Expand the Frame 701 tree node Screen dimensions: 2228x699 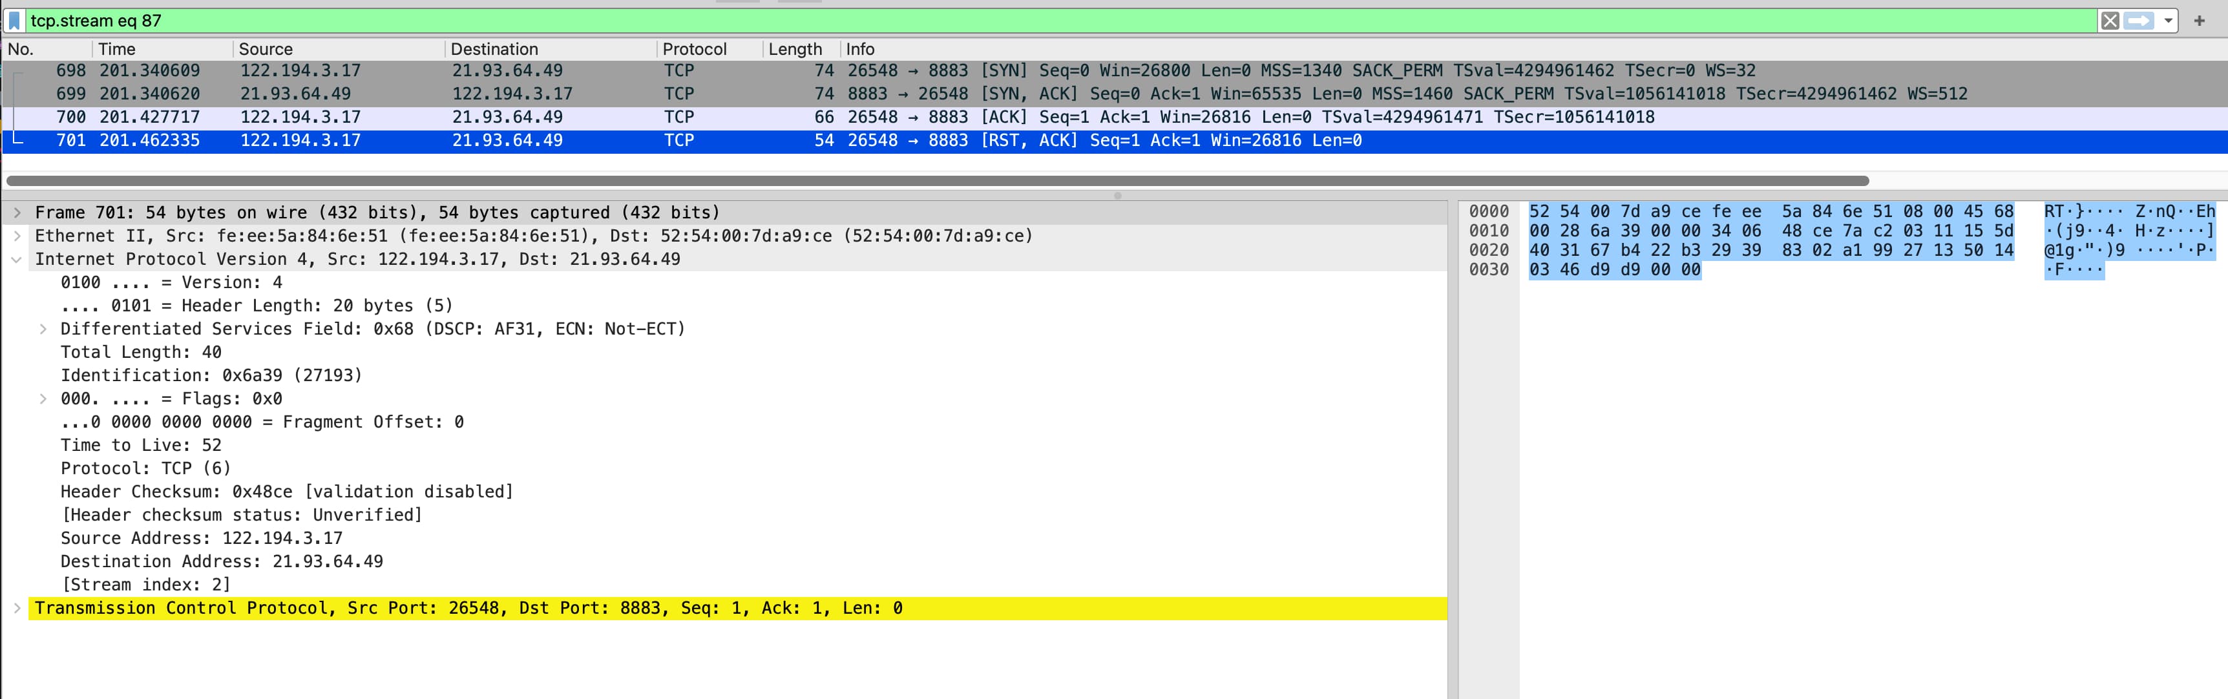tap(16, 213)
